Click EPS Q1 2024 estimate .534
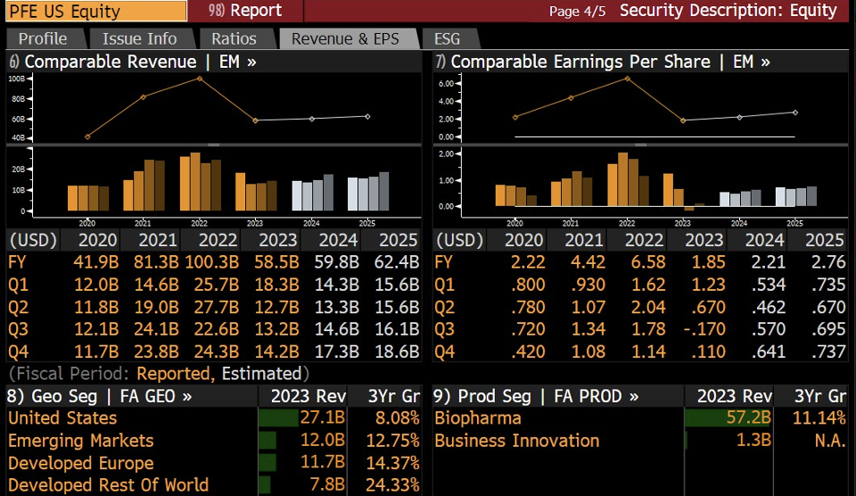The width and height of the screenshot is (856, 496). click(x=769, y=285)
